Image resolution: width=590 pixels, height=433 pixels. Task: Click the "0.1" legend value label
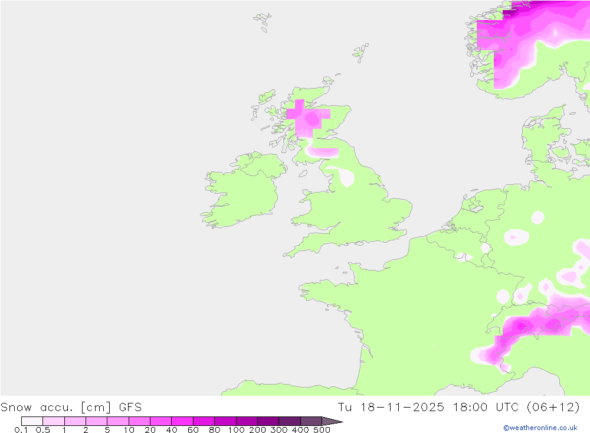click(x=21, y=429)
